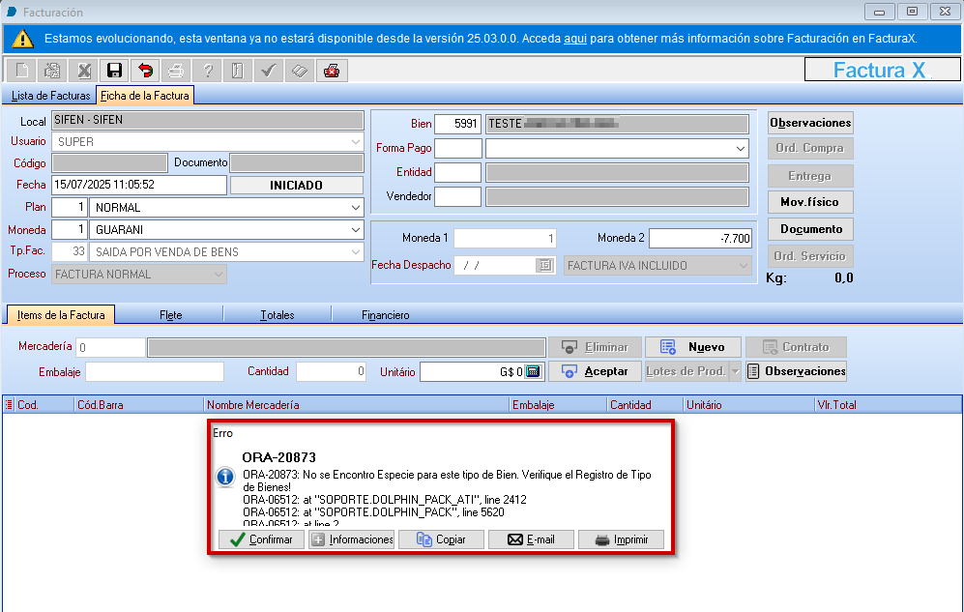Follow the 'aqui' link in the banner
This screenshot has width=964, height=612.
(575, 39)
